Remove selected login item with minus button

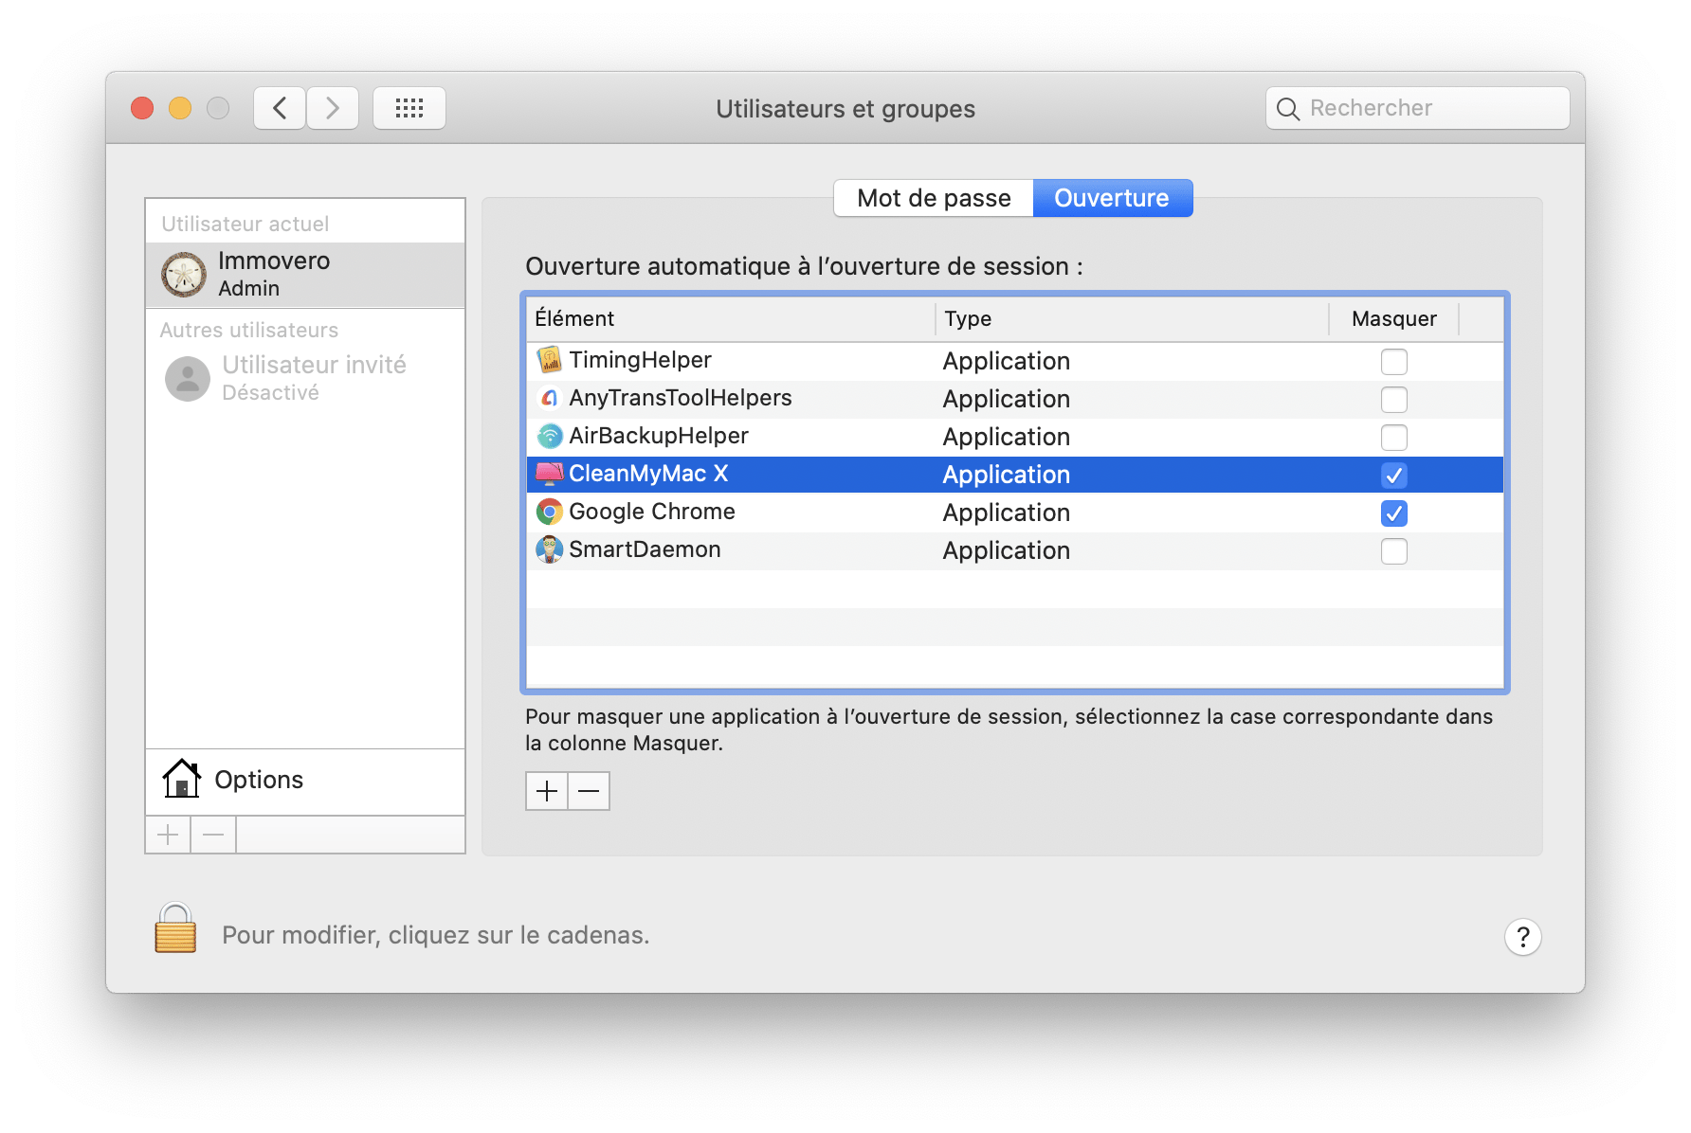[x=589, y=791]
